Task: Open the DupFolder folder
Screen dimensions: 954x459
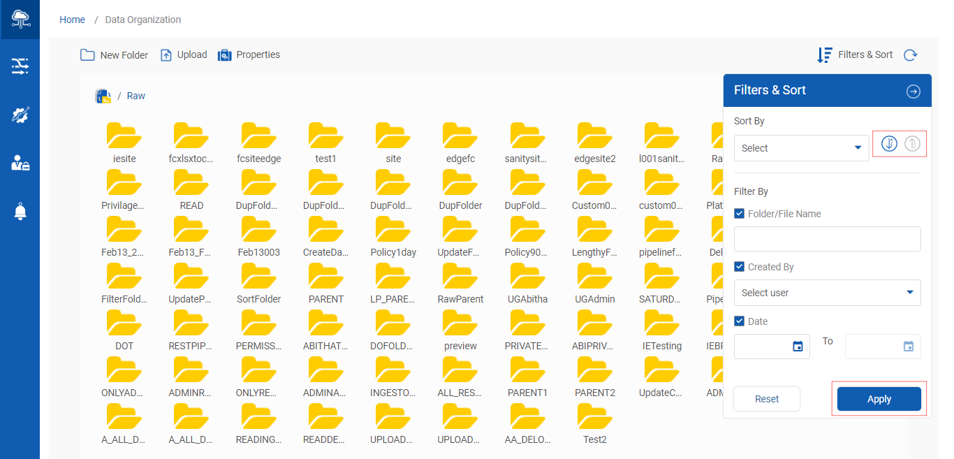Action: click(460, 189)
